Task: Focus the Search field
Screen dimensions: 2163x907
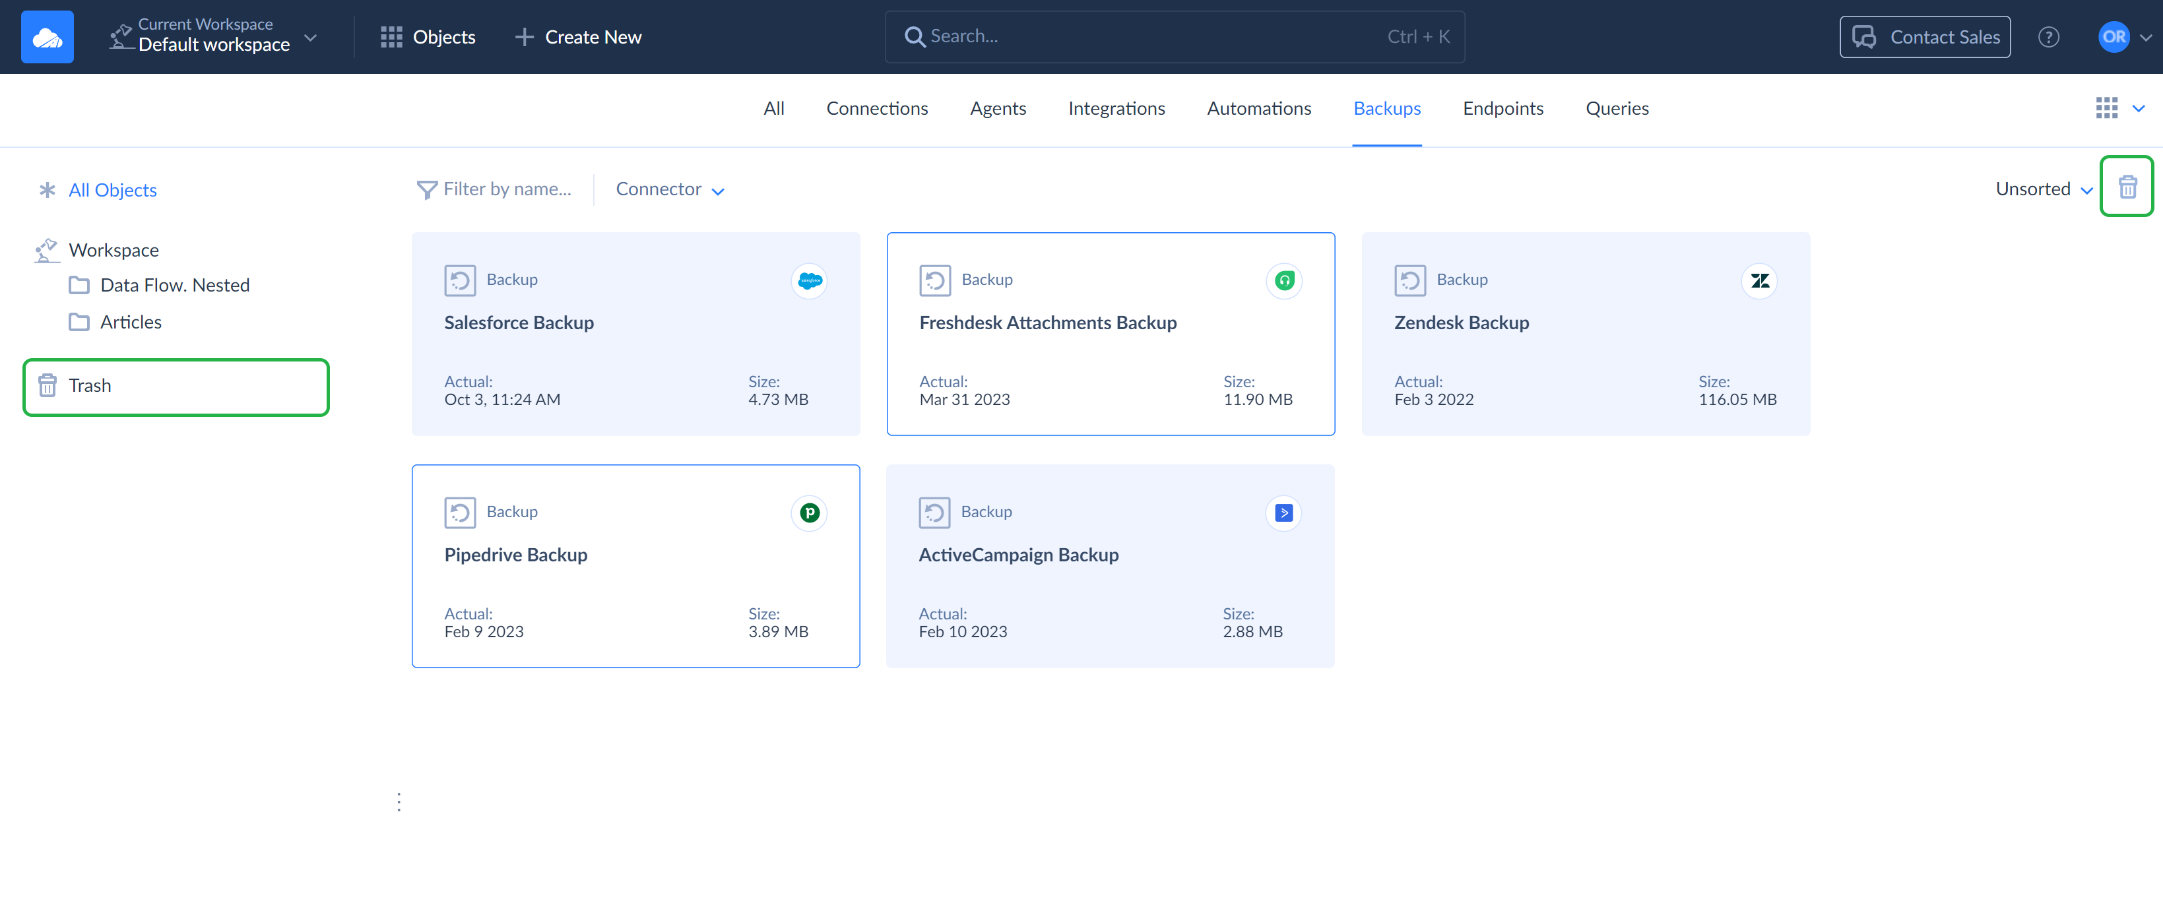Action: [1174, 37]
